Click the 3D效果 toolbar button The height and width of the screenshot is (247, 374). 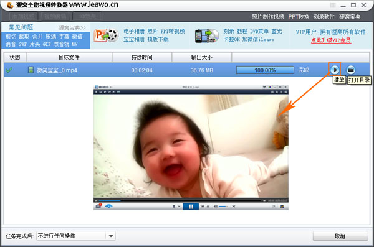[87, 16]
